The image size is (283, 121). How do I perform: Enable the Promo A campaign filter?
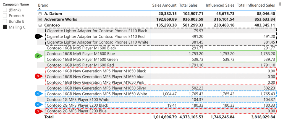5,16
